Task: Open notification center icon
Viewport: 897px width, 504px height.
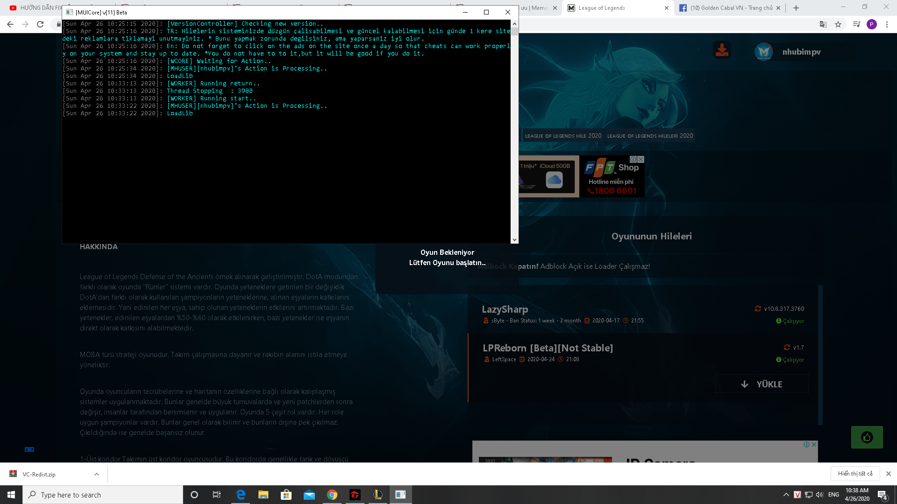Action: click(883, 495)
